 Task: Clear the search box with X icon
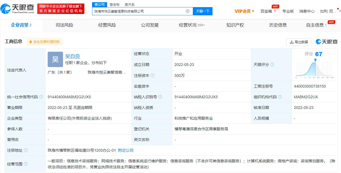pos(188,11)
